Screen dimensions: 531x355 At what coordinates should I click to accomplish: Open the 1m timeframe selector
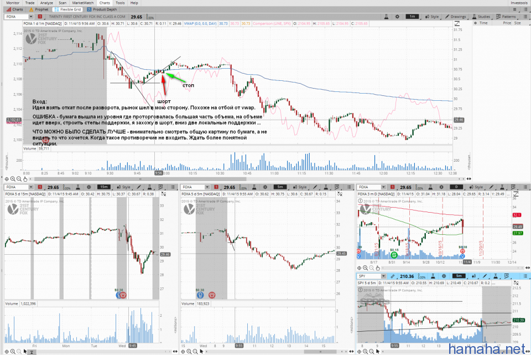point(412,17)
